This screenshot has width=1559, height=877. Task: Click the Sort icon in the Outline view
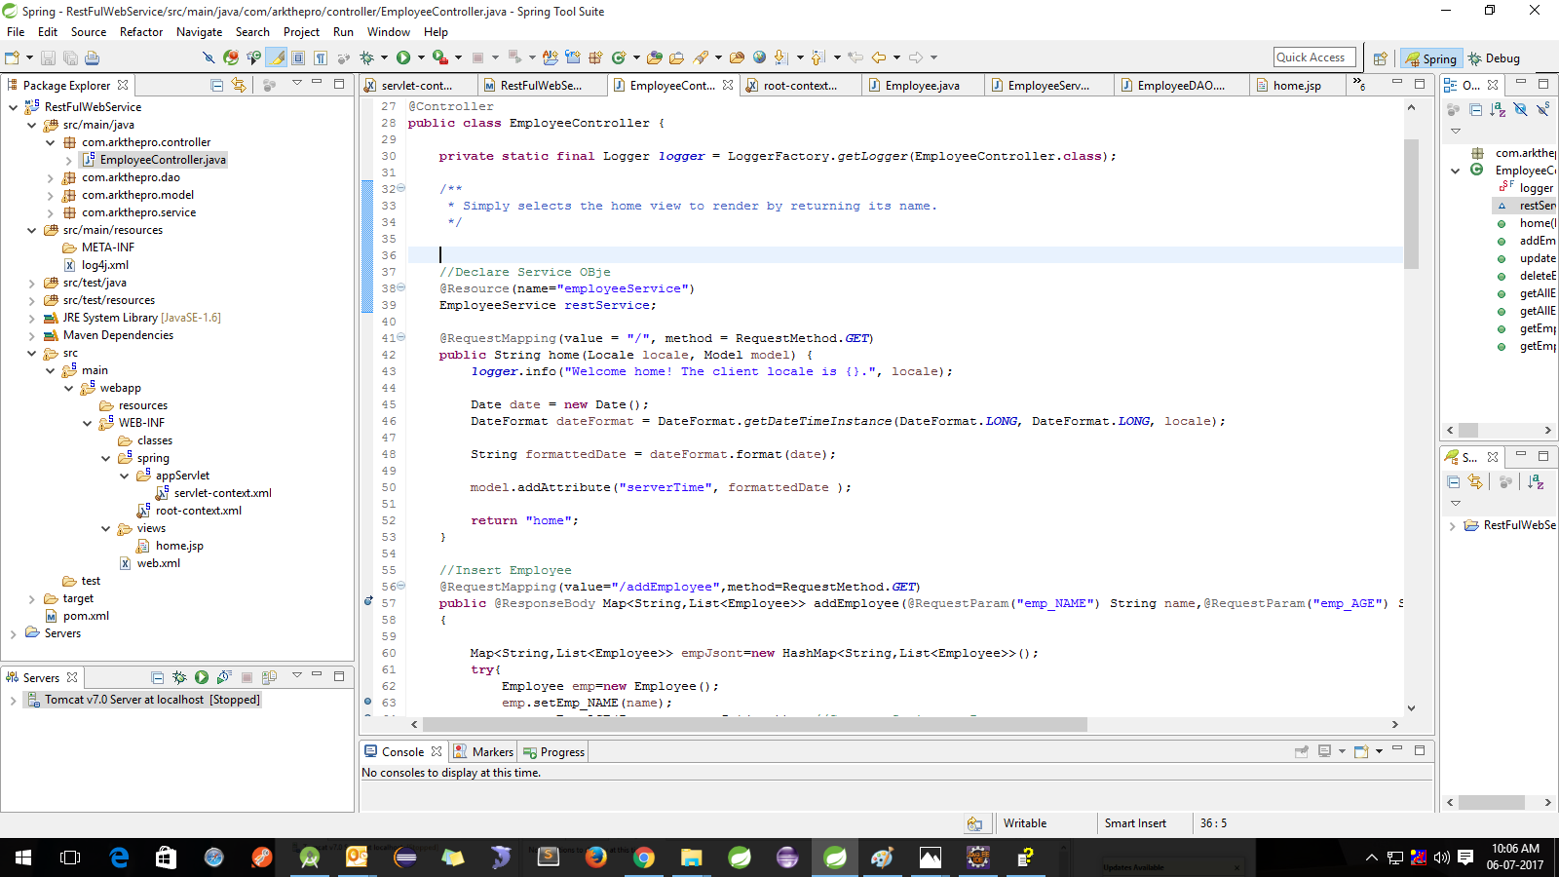(x=1499, y=109)
